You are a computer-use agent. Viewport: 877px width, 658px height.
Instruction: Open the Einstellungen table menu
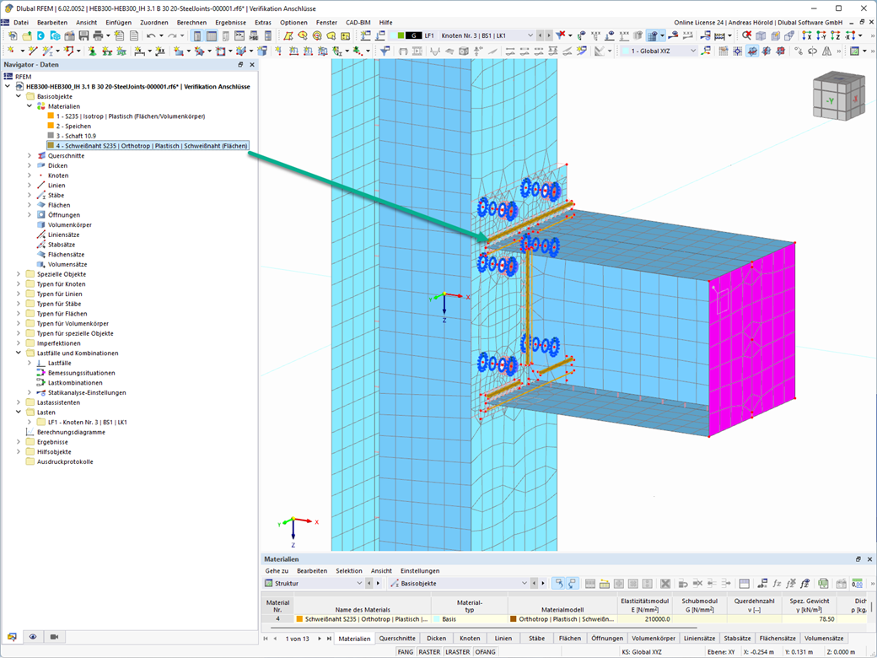[419, 571]
